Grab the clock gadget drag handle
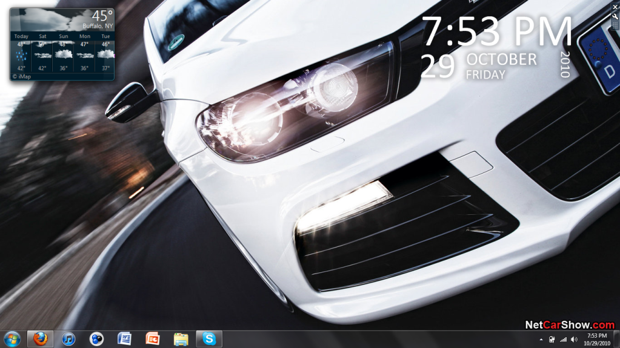Screen dimensions: 620x348 click(615, 25)
